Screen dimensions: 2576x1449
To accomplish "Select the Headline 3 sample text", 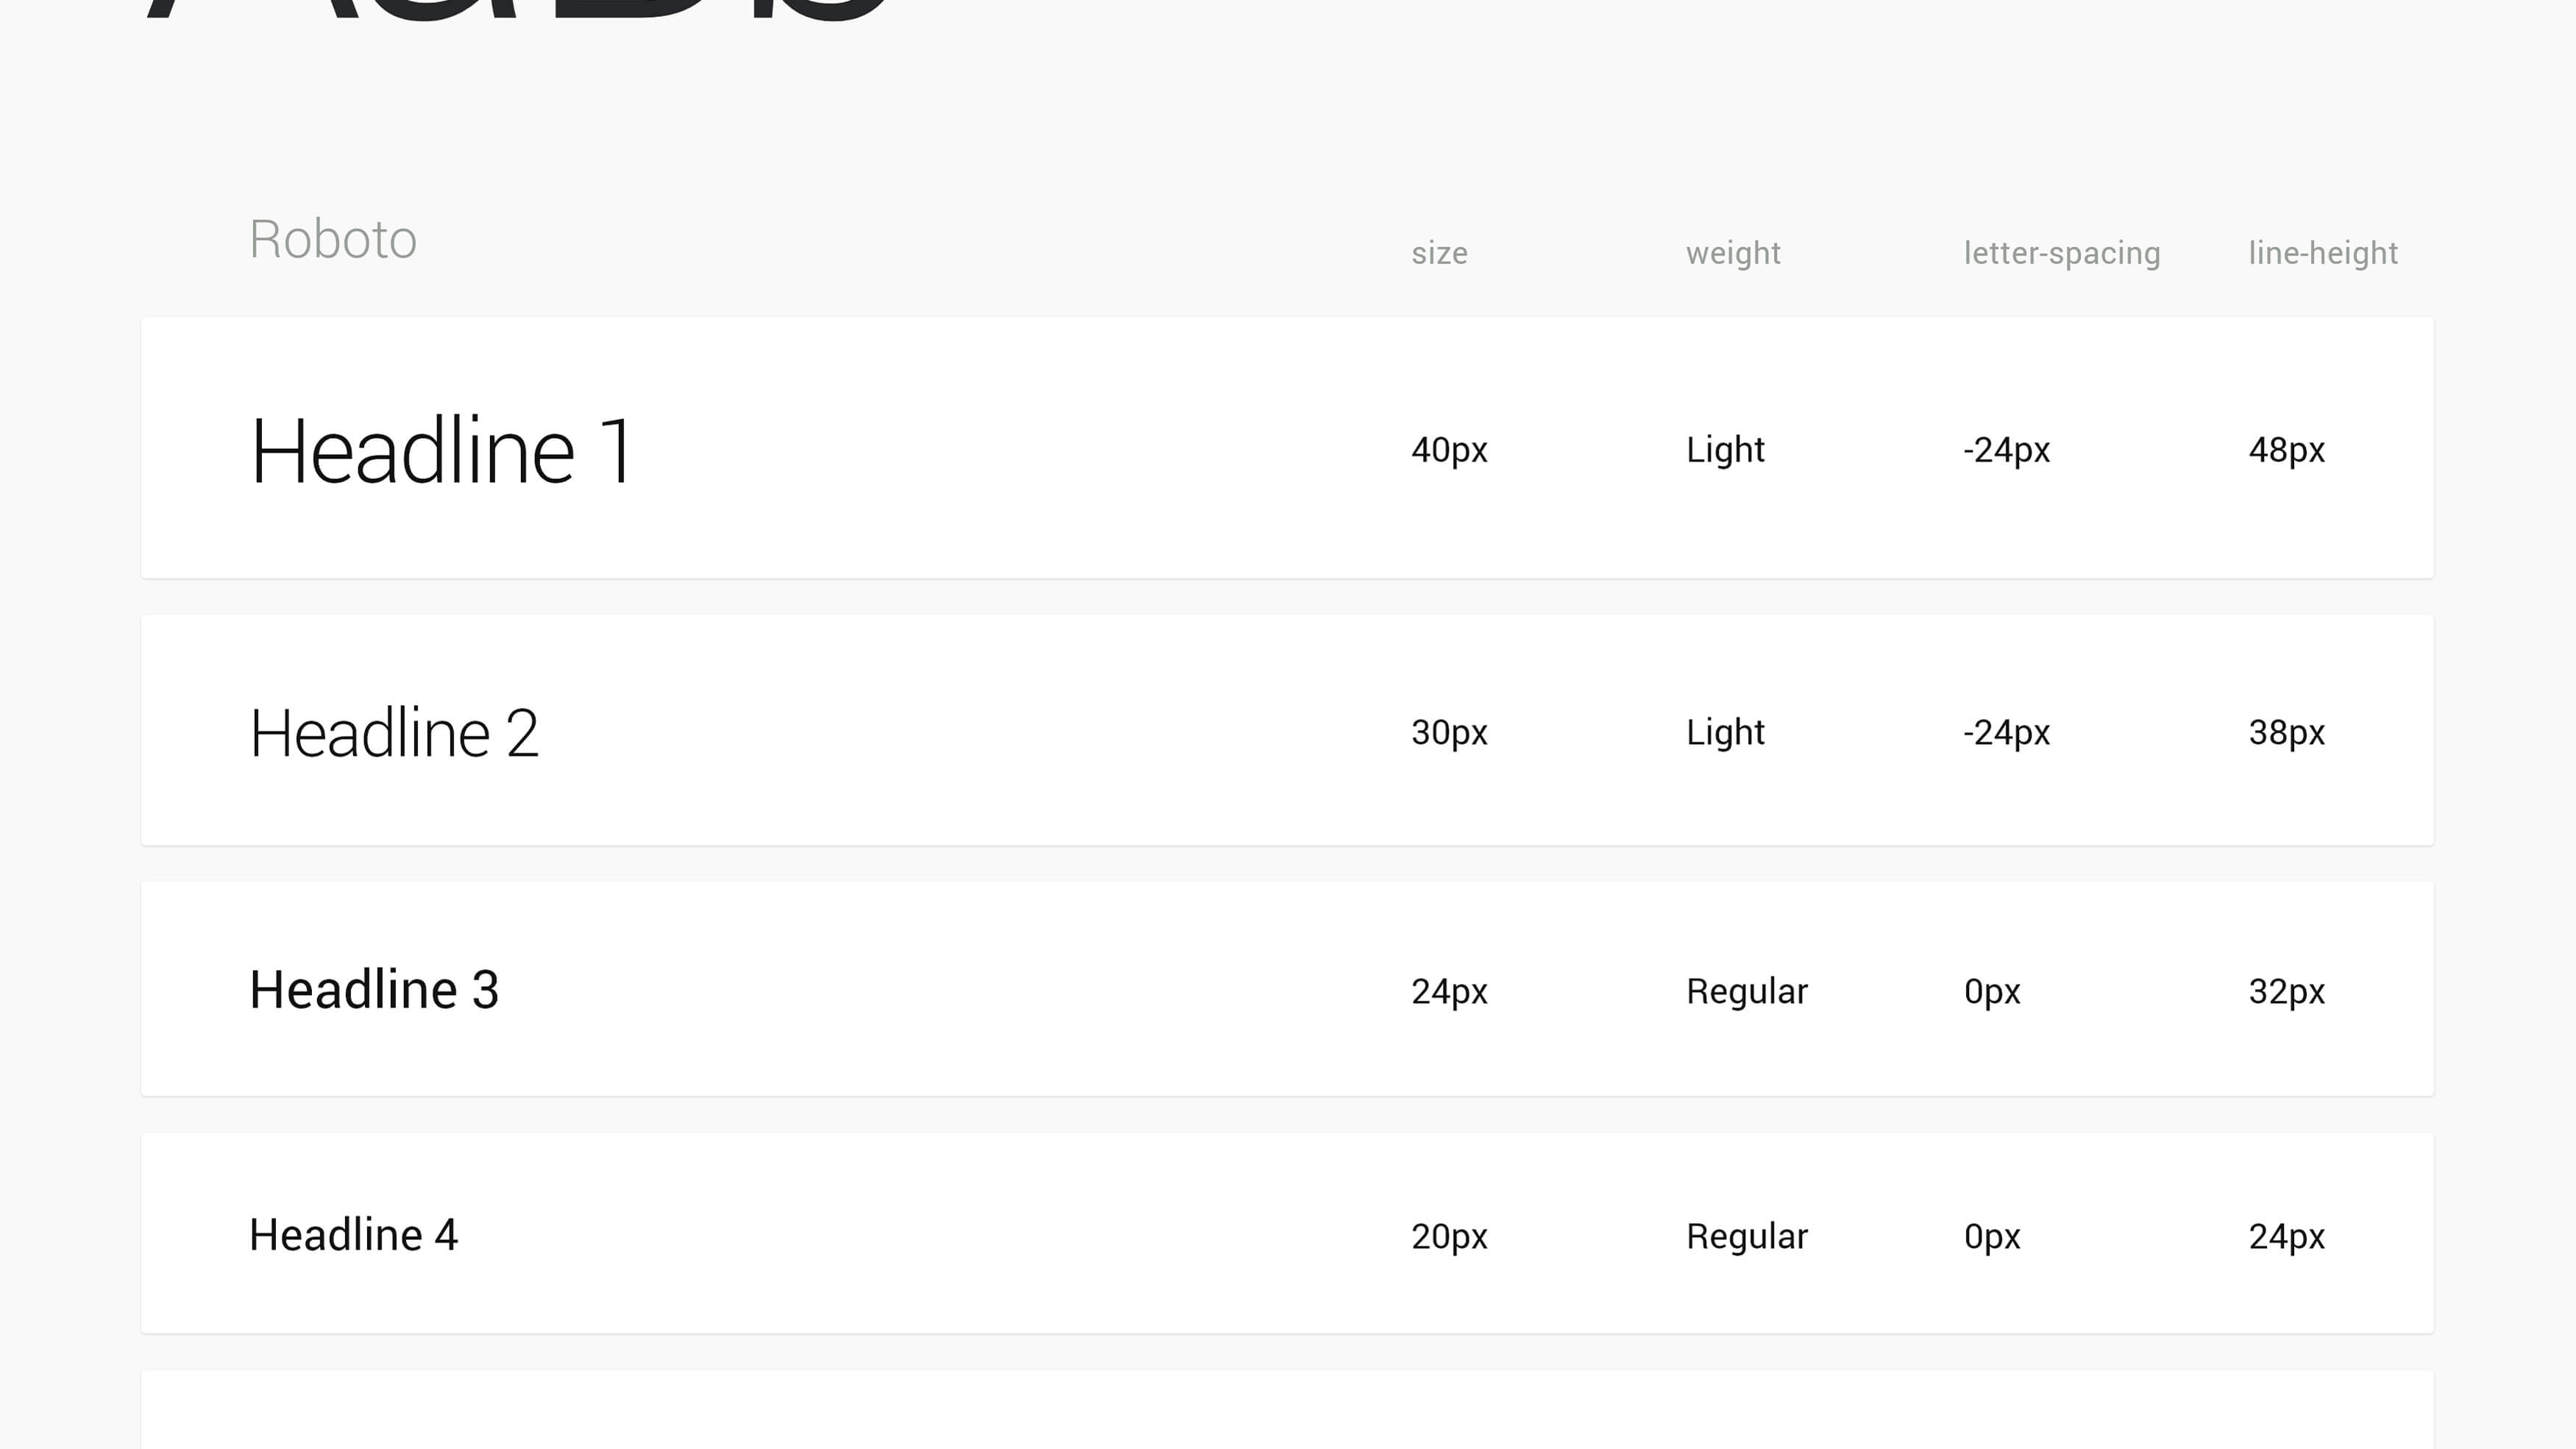I will coord(374,990).
